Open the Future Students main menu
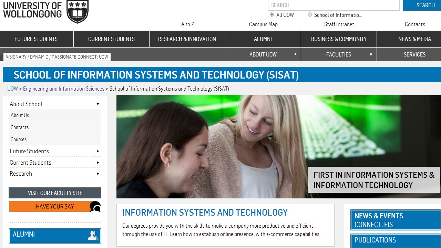Screen dimensions: 441x248 (36, 39)
